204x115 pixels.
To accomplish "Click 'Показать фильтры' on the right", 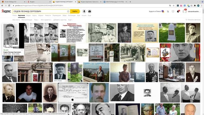I will [193, 20].
